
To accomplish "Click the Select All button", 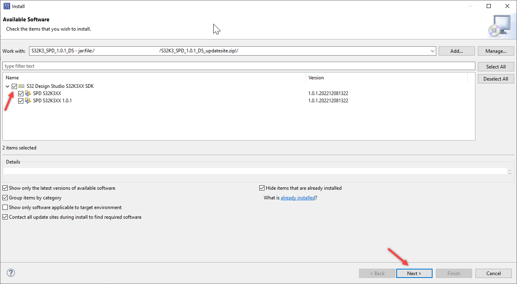I will coord(496,67).
